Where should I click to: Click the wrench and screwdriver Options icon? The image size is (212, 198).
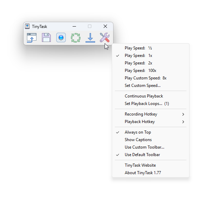(x=105, y=37)
